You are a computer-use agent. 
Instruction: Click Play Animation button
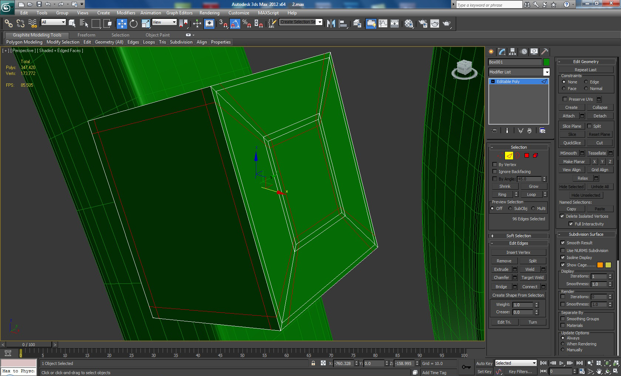(561, 363)
